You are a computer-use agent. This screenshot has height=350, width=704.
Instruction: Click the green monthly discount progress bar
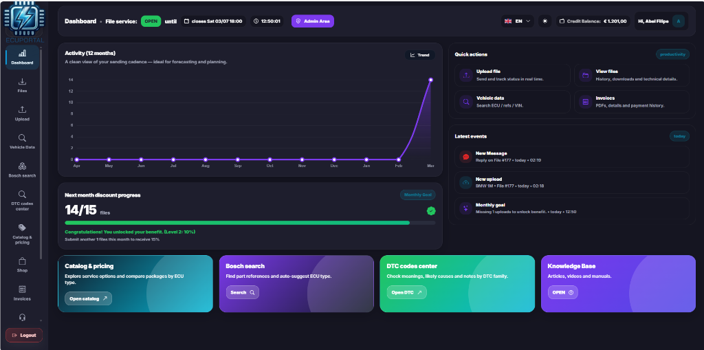237,223
